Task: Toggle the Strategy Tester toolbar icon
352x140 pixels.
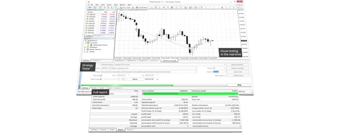Action: coord(116,7)
